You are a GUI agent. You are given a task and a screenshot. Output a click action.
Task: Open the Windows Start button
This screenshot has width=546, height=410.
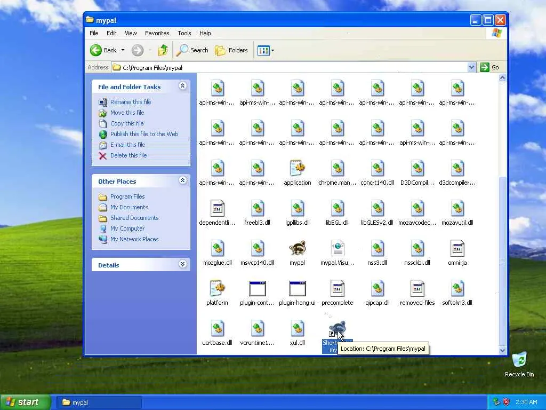coord(26,403)
